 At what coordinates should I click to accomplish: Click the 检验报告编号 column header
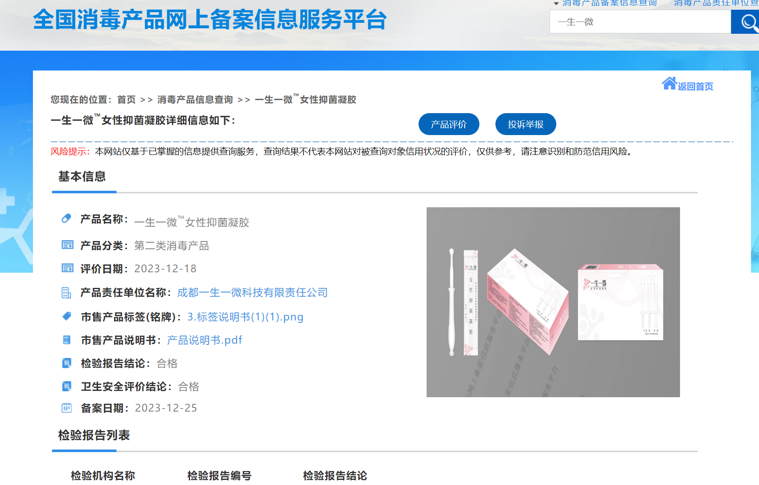pos(220,476)
